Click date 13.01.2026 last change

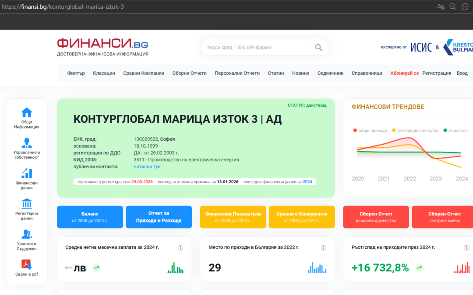tap(228, 182)
